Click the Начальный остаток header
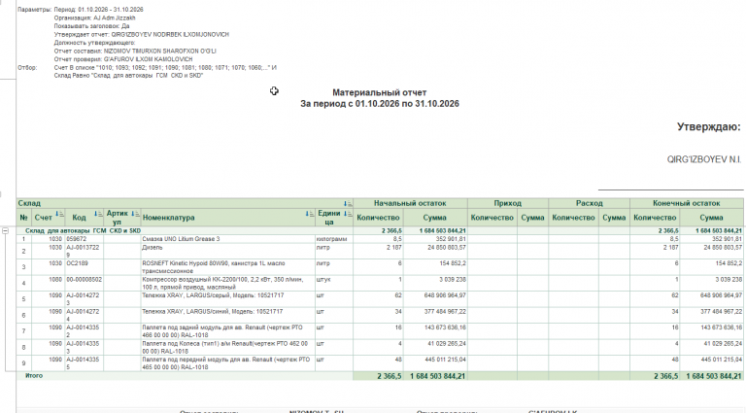This screenshot has height=413, width=746. pyautogui.click(x=410, y=203)
